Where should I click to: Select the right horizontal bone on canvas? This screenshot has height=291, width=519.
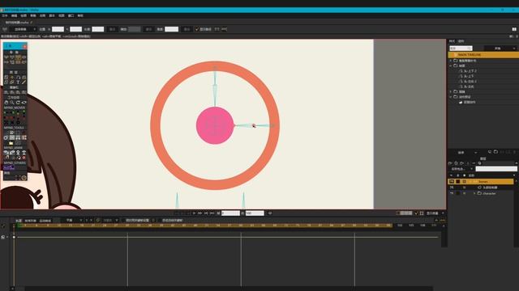[254, 125]
